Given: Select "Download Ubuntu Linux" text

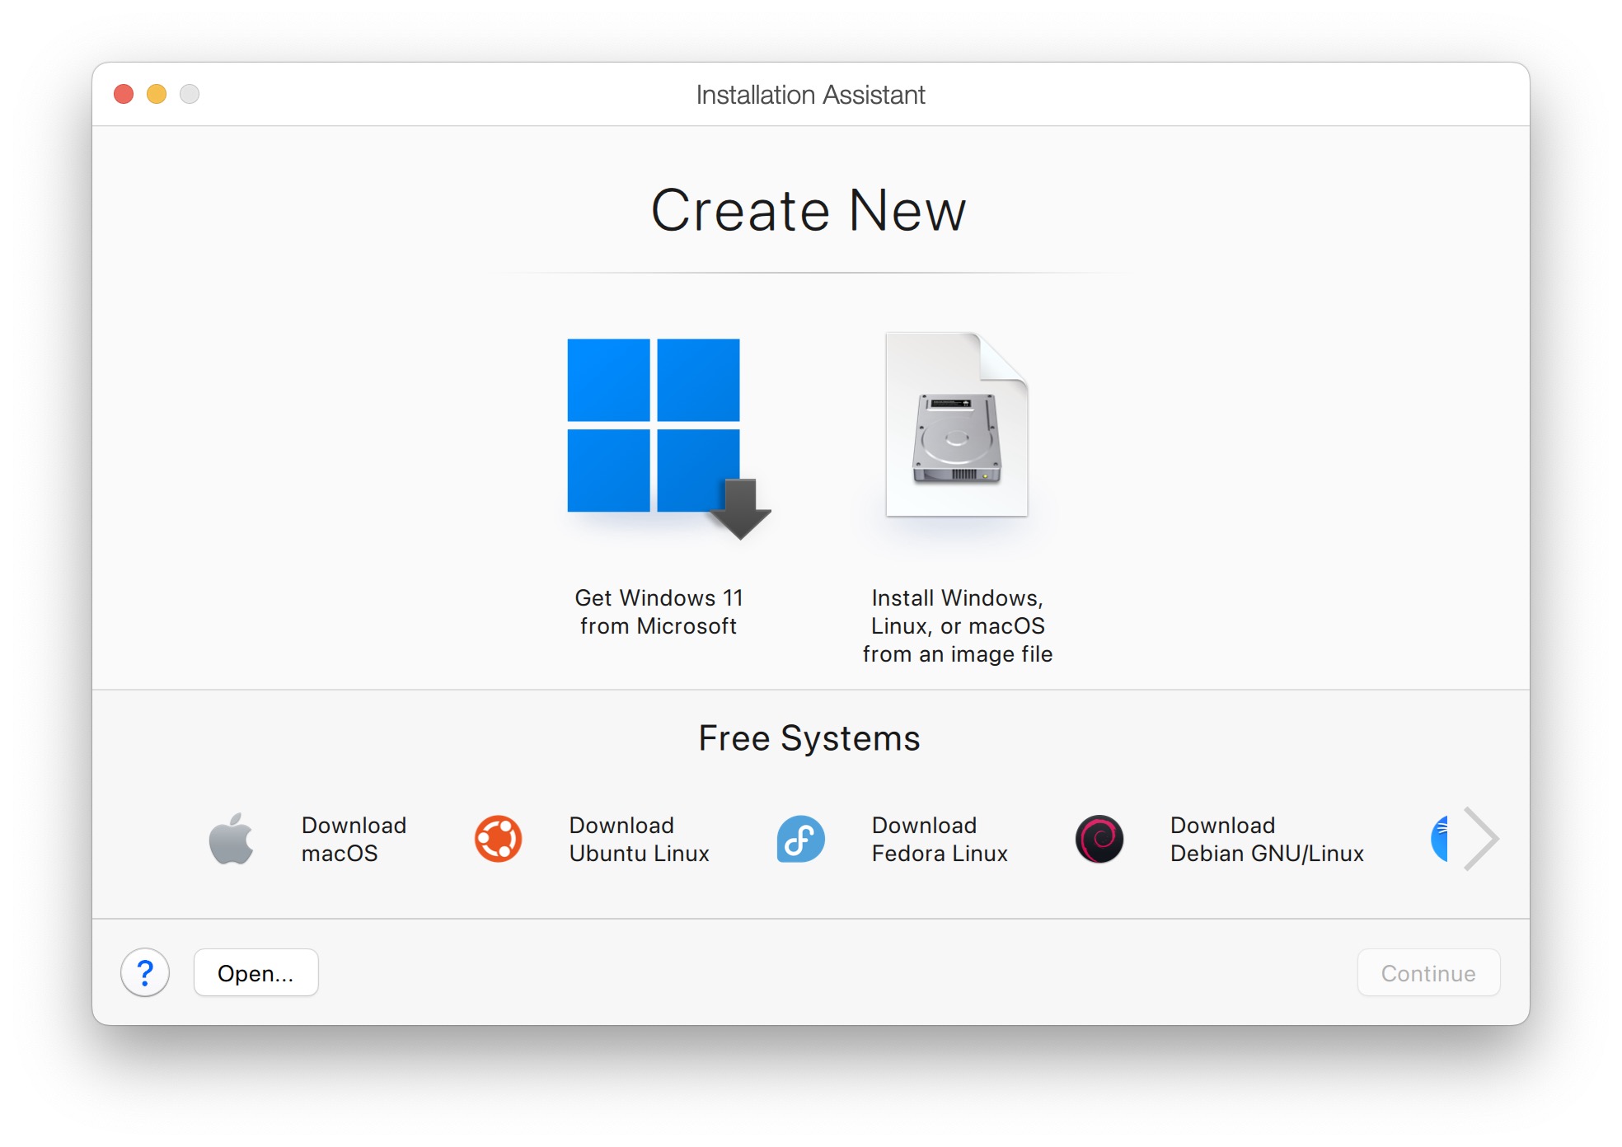Looking at the screenshot, I should click(x=639, y=839).
